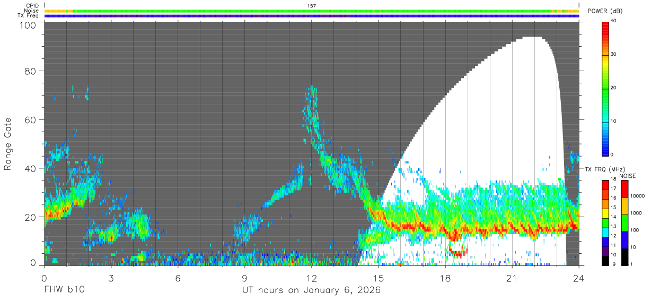Click the x-axis tick label '12'
Viewport: 651px width, 301px height.
(312, 278)
